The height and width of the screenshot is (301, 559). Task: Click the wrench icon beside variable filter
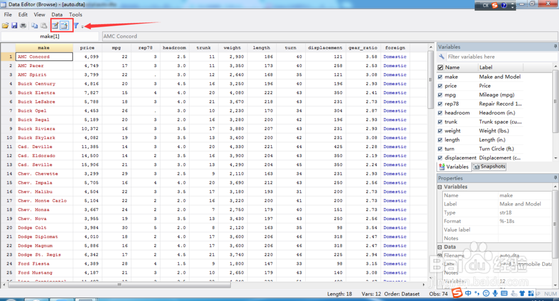(442, 56)
